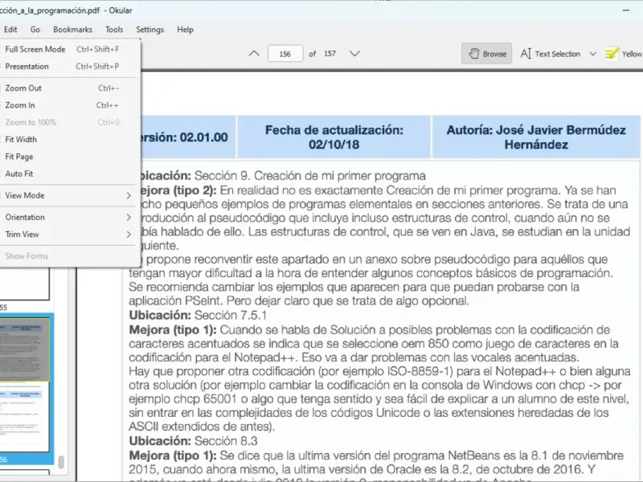Click the 'Fecha de actualización: 02/10/18' header cell
Screen dimensions: 643x482
pos(334,137)
